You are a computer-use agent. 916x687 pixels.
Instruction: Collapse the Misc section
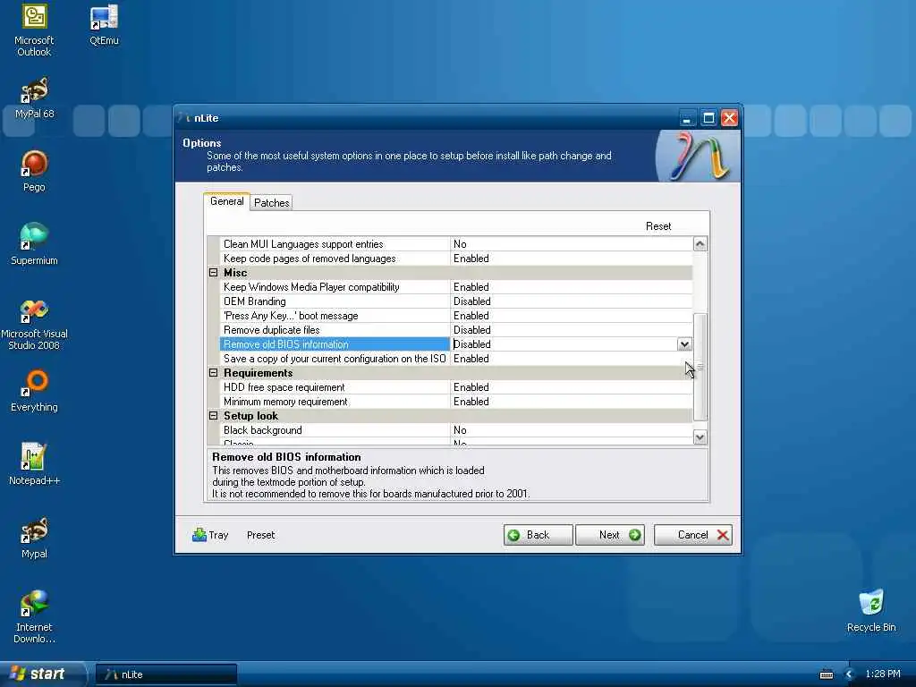click(x=213, y=273)
